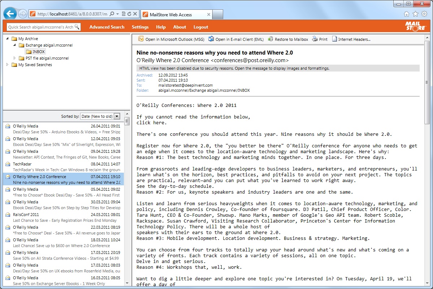Select the O'Reilly Where 2.0 Conference message
This screenshot has width=433, height=289.
pos(64,179)
